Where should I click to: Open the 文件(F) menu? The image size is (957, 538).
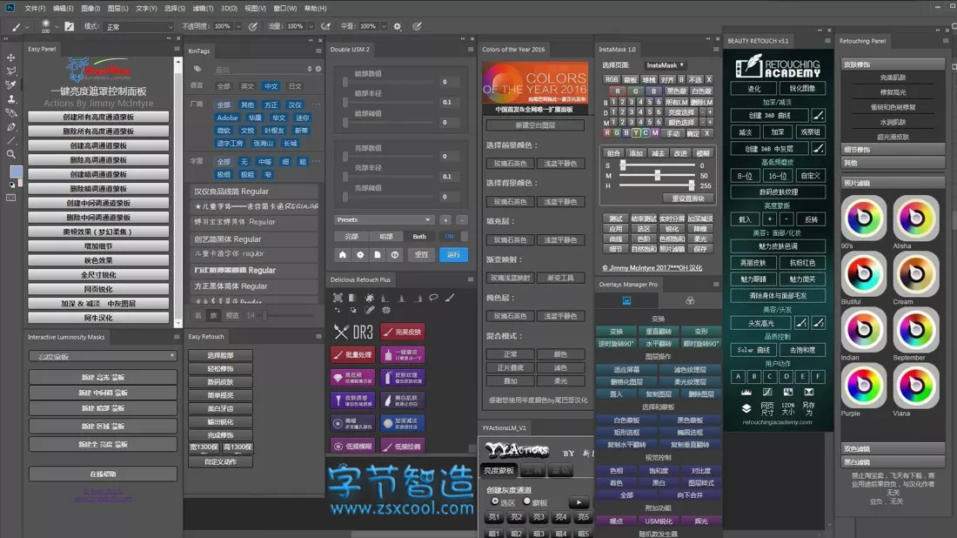(x=35, y=9)
